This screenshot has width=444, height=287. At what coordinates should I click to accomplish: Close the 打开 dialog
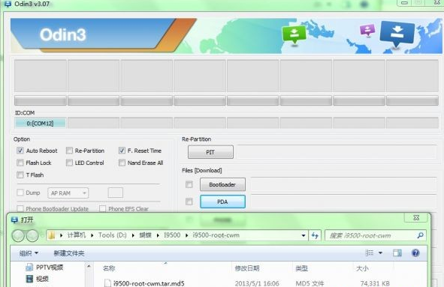click(x=416, y=217)
